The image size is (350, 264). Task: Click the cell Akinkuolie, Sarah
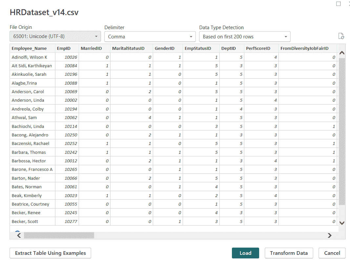point(32,74)
